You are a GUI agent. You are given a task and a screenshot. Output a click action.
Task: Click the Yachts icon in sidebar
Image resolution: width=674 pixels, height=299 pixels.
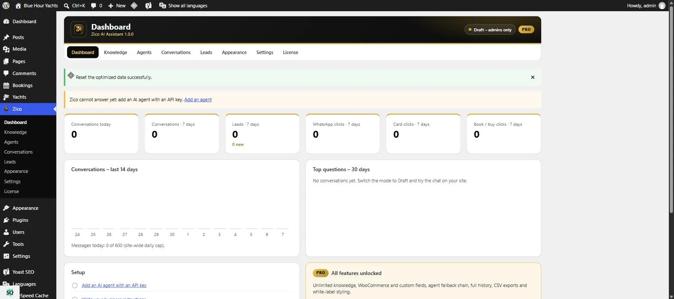pyautogui.click(x=6, y=97)
